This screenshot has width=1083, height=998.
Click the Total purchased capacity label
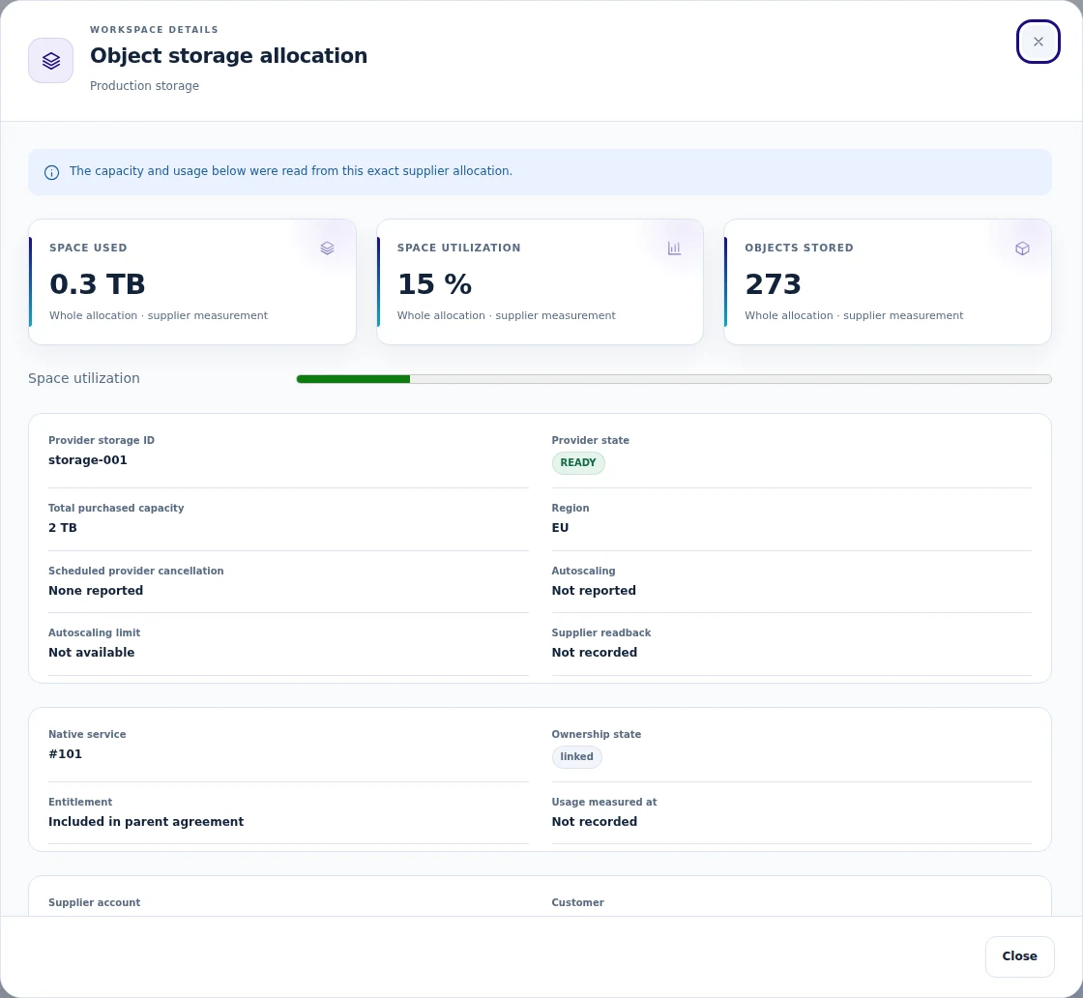click(116, 509)
